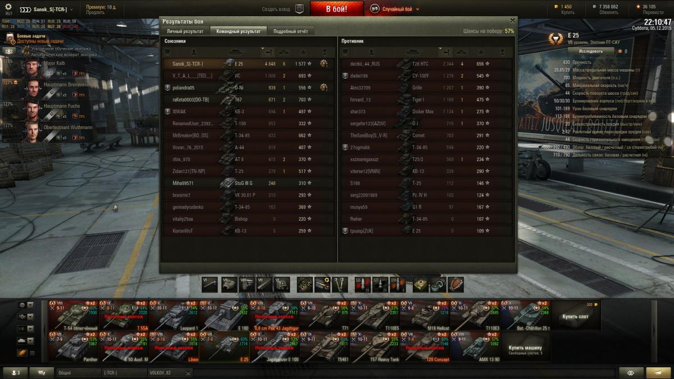Select ally poliandra05 row
Image resolution: width=674 pixels, height=379 pixels.
point(249,88)
